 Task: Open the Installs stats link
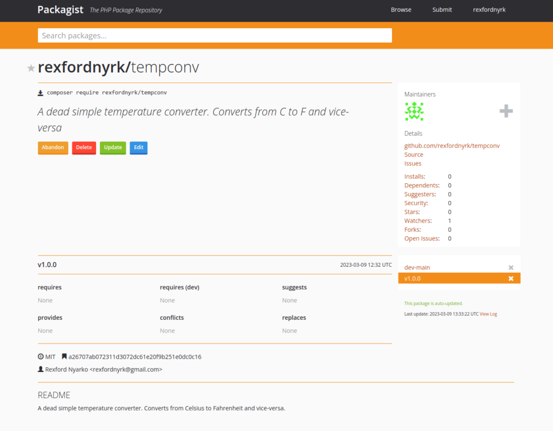(x=415, y=177)
